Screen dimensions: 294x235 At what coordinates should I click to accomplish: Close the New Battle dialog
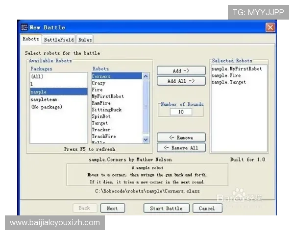pyautogui.click(x=270, y=27)
